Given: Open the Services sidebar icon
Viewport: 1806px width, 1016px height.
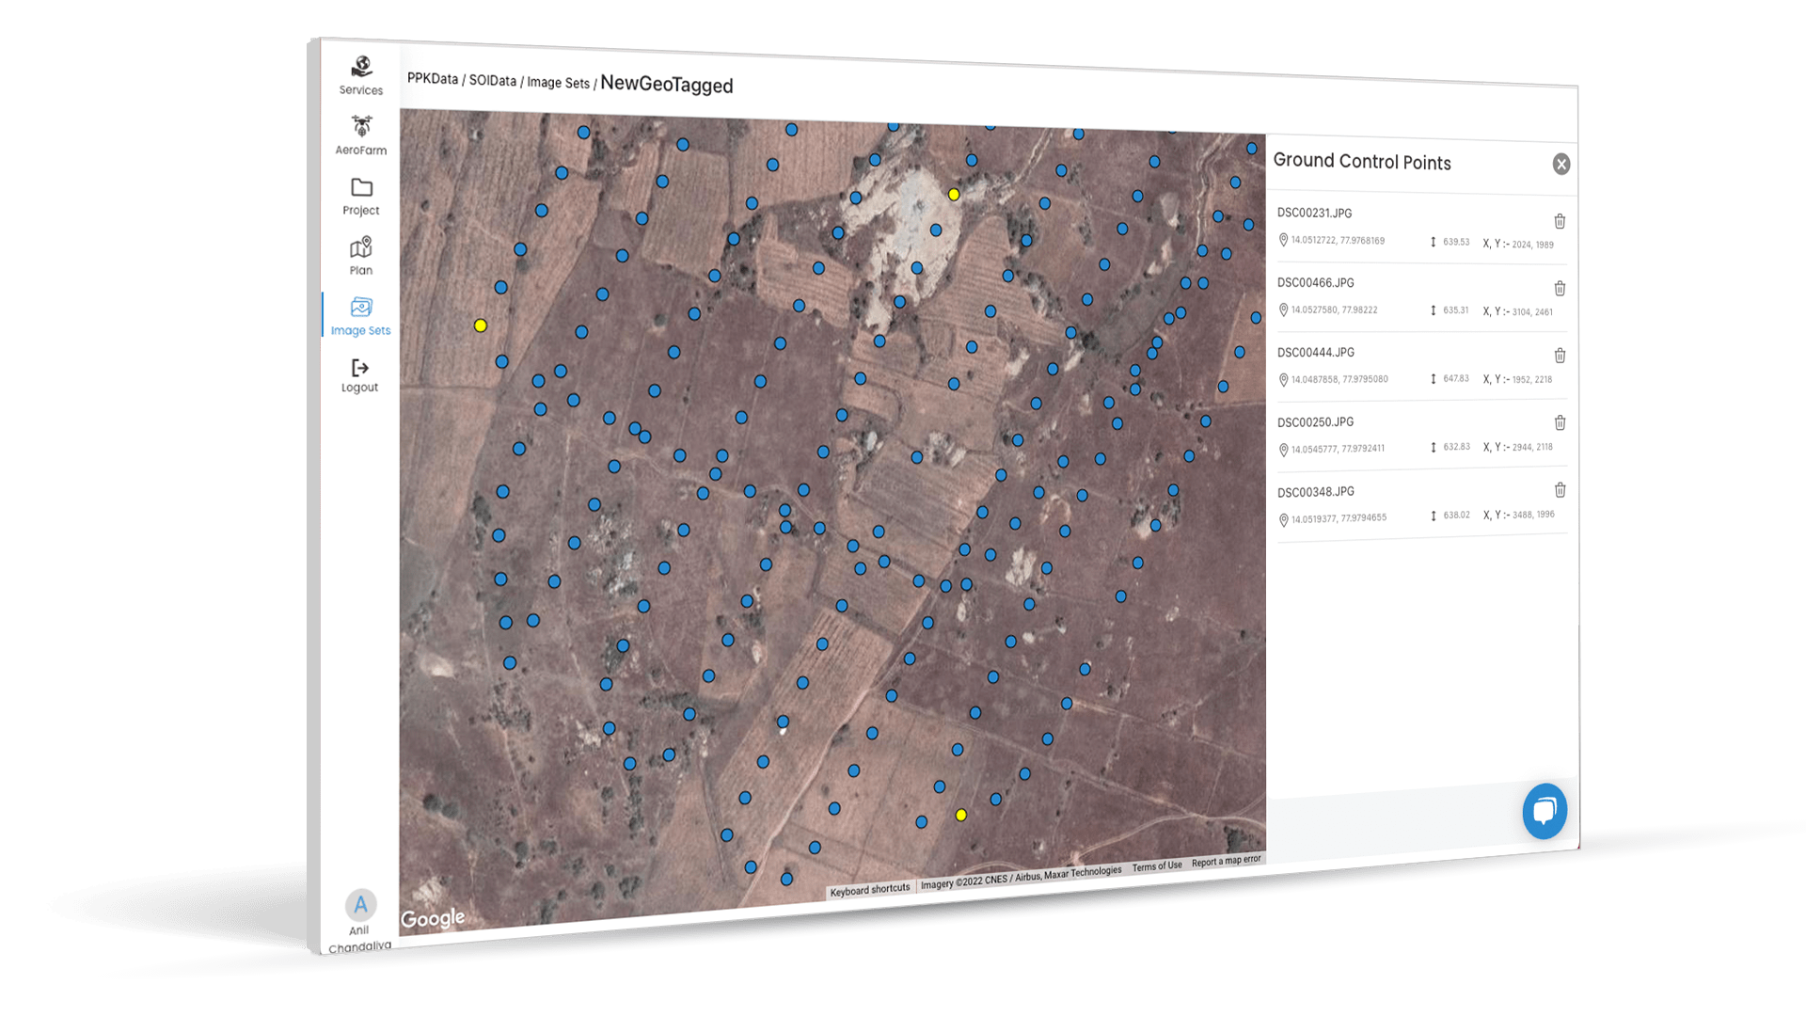Looking at the screenshot, I should (361, 68).
